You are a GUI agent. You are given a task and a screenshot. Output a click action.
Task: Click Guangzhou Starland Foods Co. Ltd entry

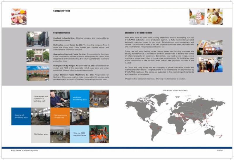[81, 57]
